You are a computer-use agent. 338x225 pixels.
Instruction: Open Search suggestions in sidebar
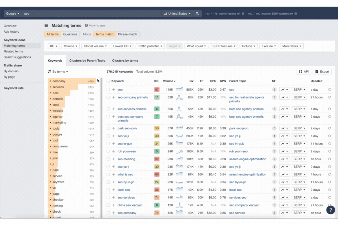point(17,57)
